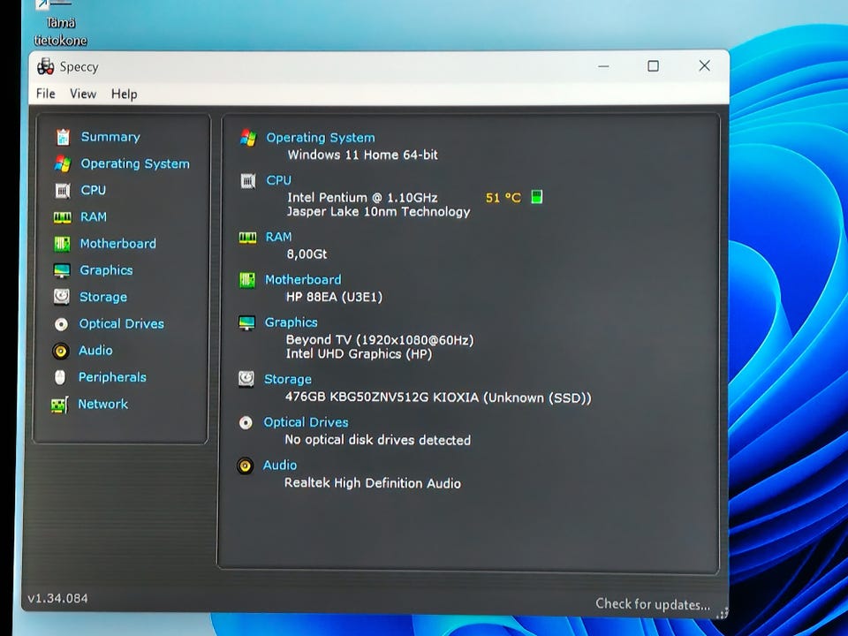Minimize the Speccy window

[x=603, y=66]
